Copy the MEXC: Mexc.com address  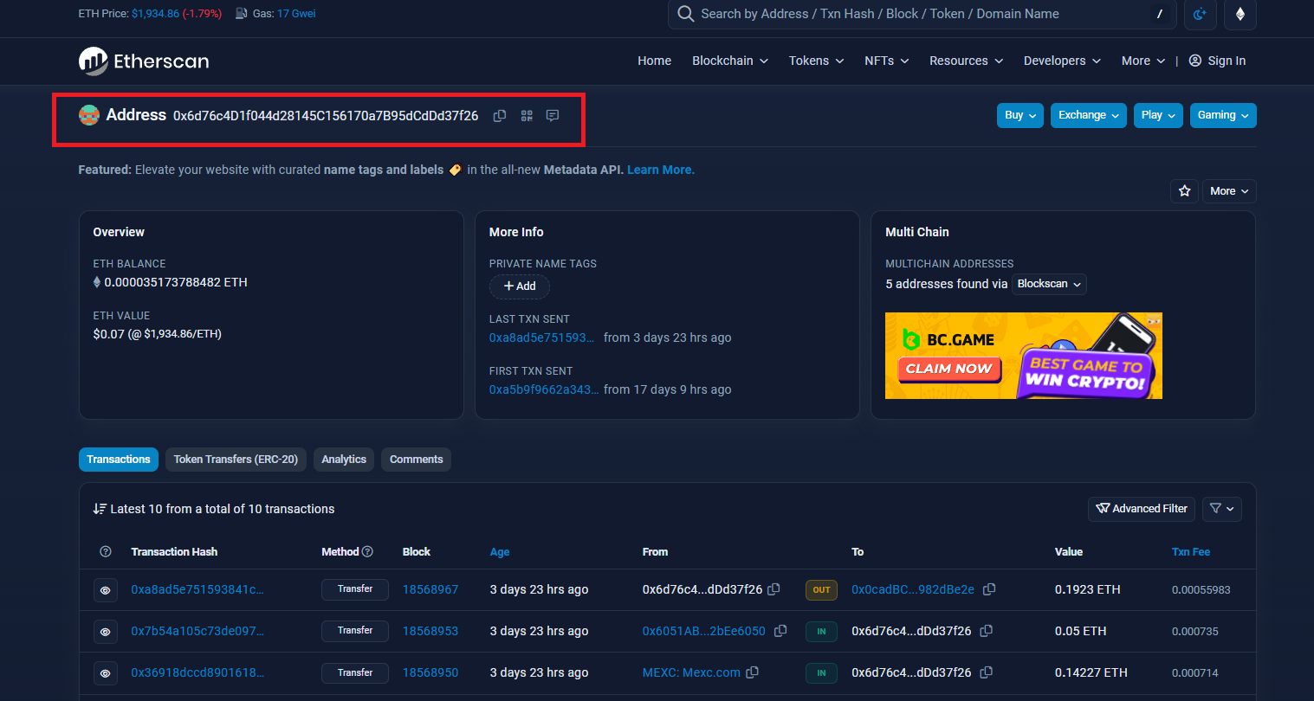tap(753, 672)
